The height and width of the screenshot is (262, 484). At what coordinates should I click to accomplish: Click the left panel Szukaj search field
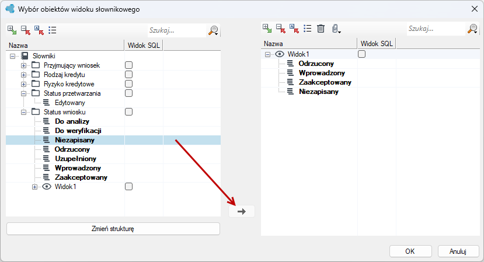(176, 30)
